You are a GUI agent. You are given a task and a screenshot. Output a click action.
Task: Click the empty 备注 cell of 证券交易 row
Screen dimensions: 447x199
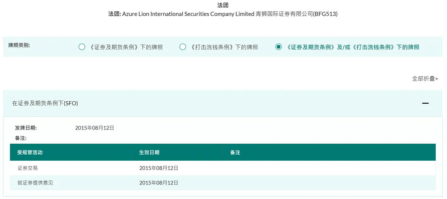(329, 168)
